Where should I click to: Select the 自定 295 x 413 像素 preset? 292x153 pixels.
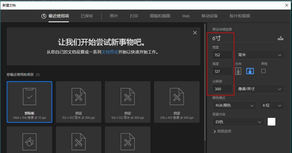tap(177, 102)
